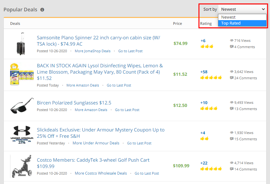270x184 pixels.
Task: Click the eye icon beside 3,642 Views
Action: click(x=232, y=71)
